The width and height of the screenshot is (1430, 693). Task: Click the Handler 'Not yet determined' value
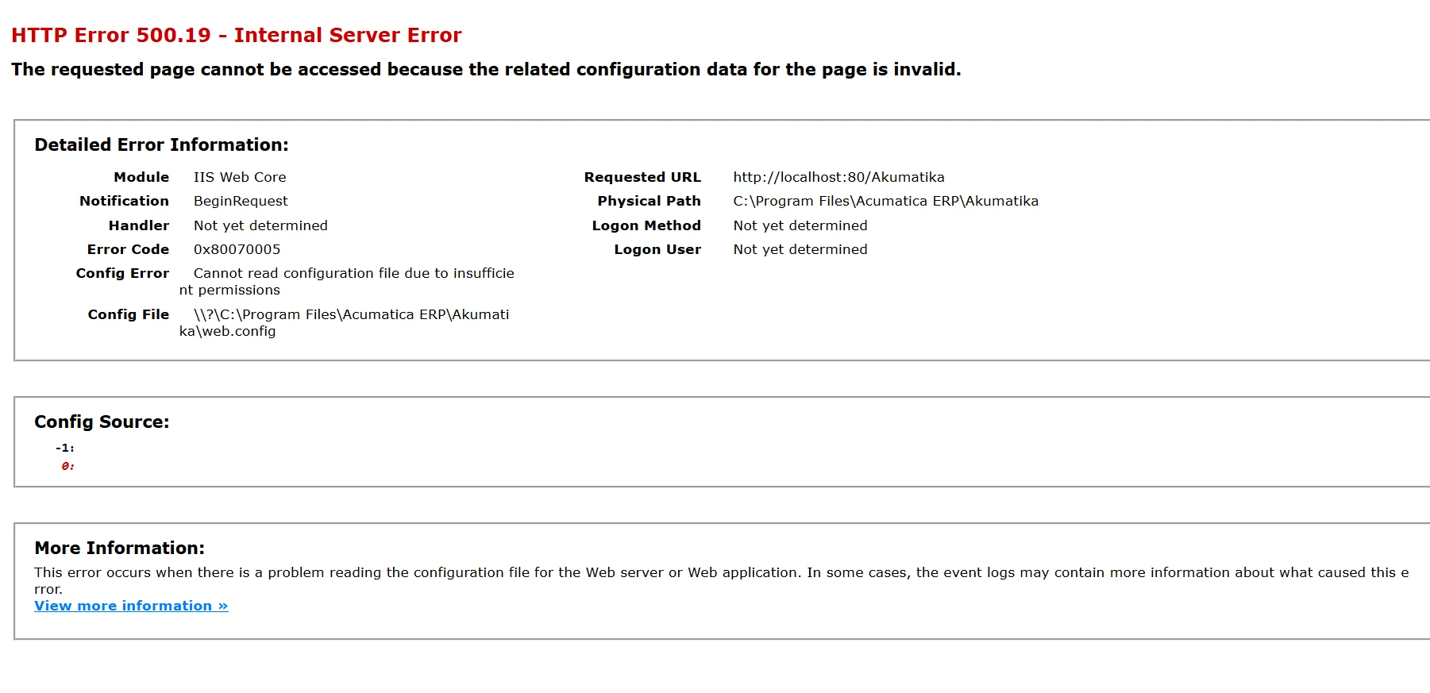tap(260, 225)
